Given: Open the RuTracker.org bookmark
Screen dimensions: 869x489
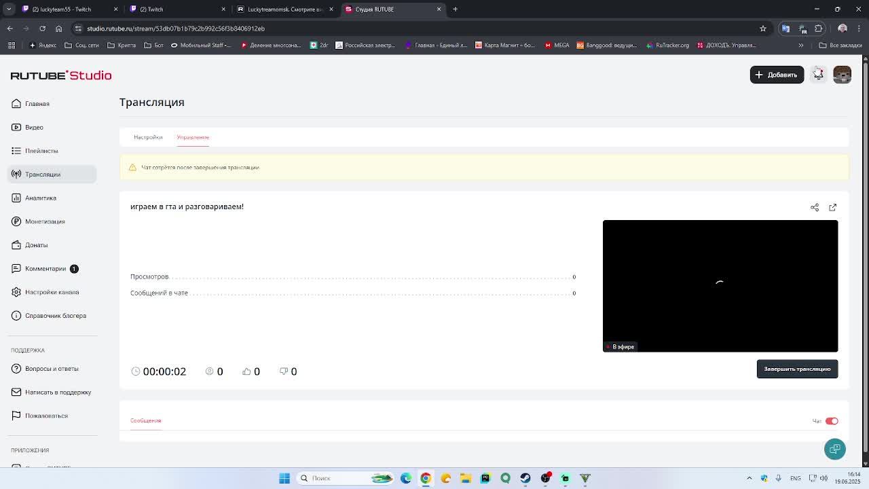Looking at the screenshot, I should 667,46.
